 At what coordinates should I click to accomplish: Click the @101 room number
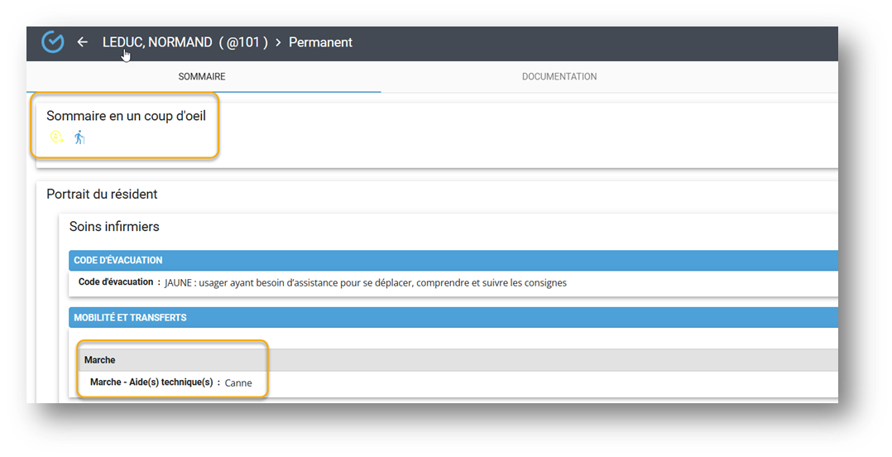pyautogui.click(x=243, y=42)
